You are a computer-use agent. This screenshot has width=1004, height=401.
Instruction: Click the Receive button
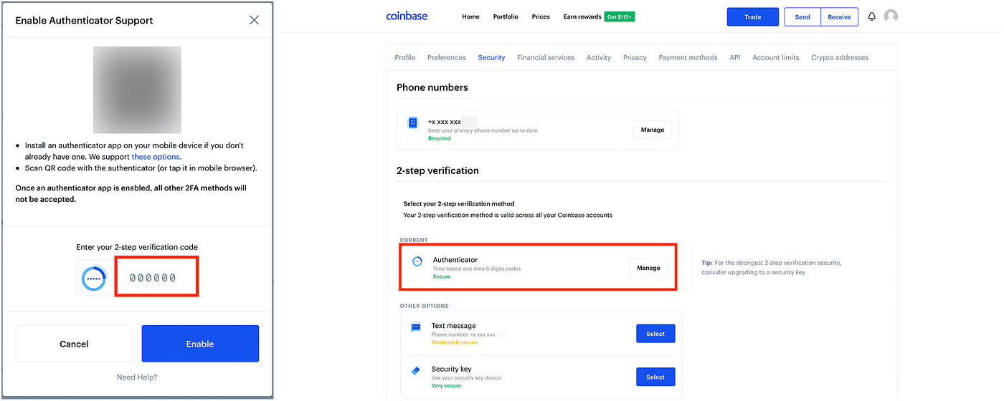839,17
